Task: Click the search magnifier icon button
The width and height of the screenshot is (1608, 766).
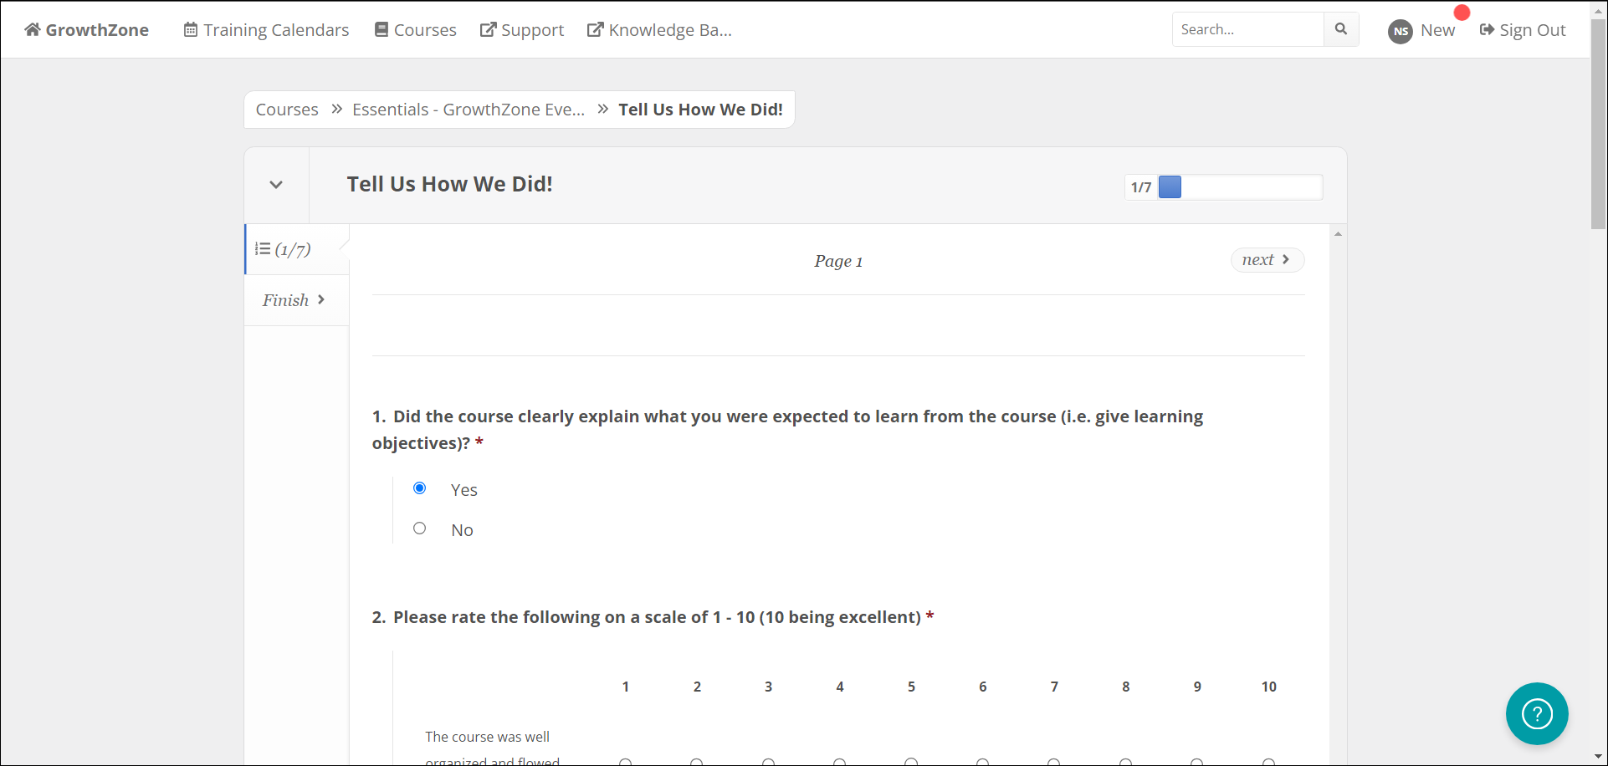Action: pos(1341,29)
